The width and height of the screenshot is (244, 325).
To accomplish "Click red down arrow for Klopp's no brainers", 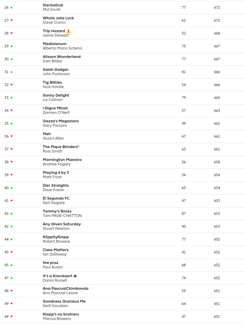I will [x=12, y=317].
